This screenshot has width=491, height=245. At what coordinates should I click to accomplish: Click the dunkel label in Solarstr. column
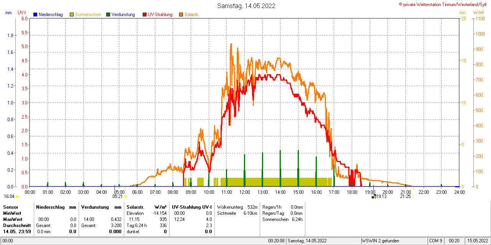pyautogui.click(x=133, y=231)
